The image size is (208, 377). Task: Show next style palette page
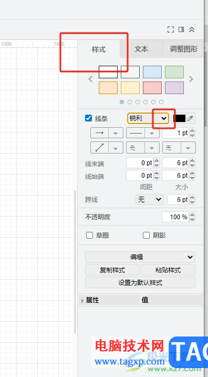point(191,79)
